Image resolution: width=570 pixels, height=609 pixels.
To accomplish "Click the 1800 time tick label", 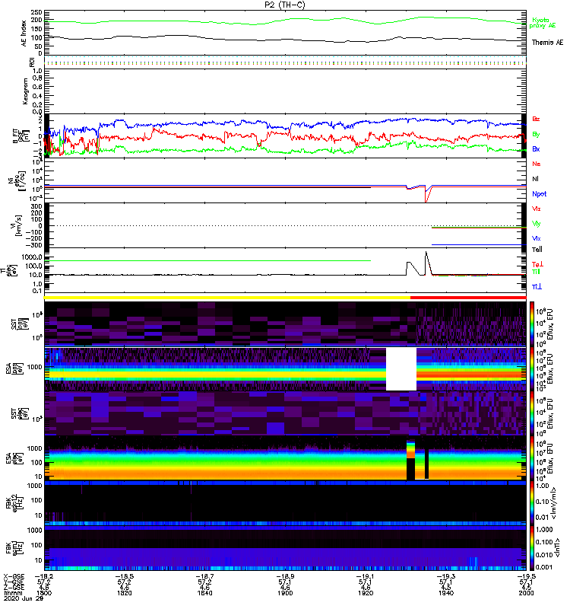I will pos(44,593).
